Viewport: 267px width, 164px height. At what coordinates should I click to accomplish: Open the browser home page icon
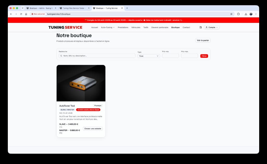click(26, 14)
